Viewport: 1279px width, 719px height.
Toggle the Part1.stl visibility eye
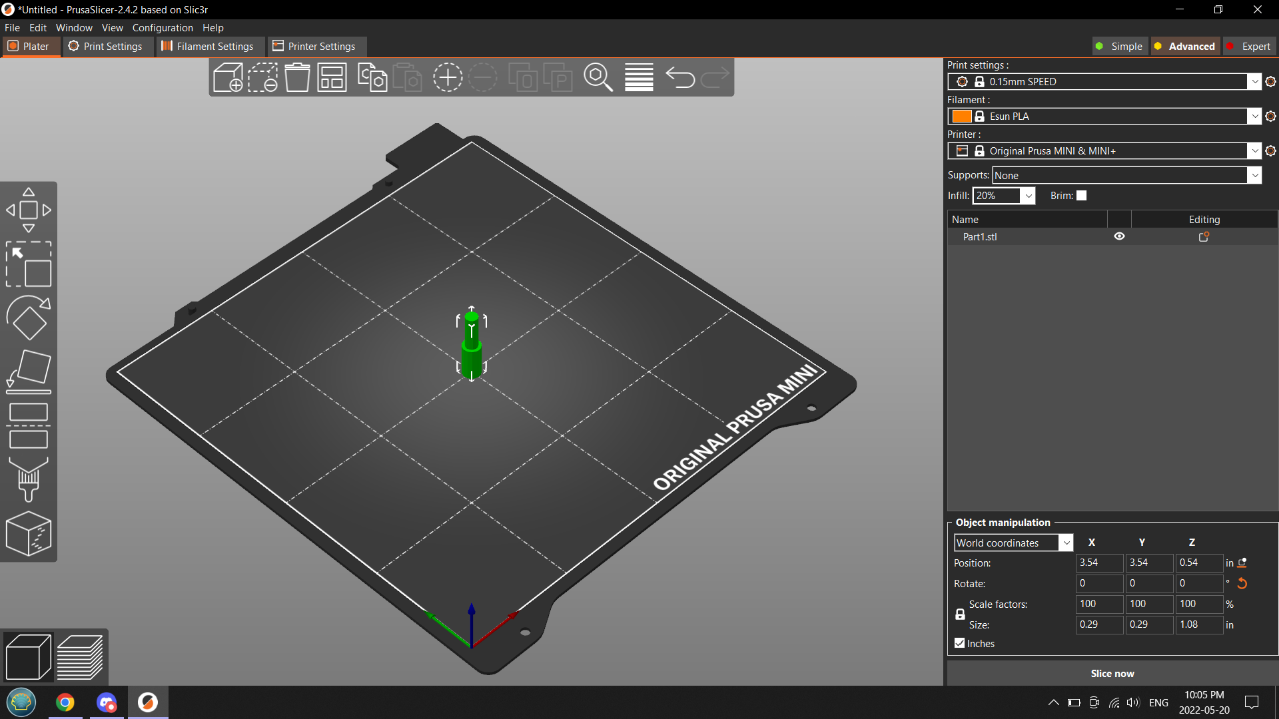(x=1119, y=236)
